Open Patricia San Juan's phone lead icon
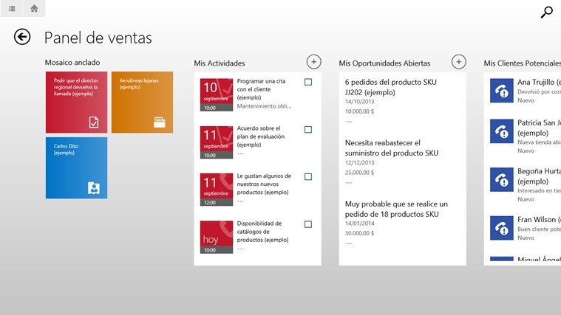This screenshot has height=315, width=561. point(502,132)
